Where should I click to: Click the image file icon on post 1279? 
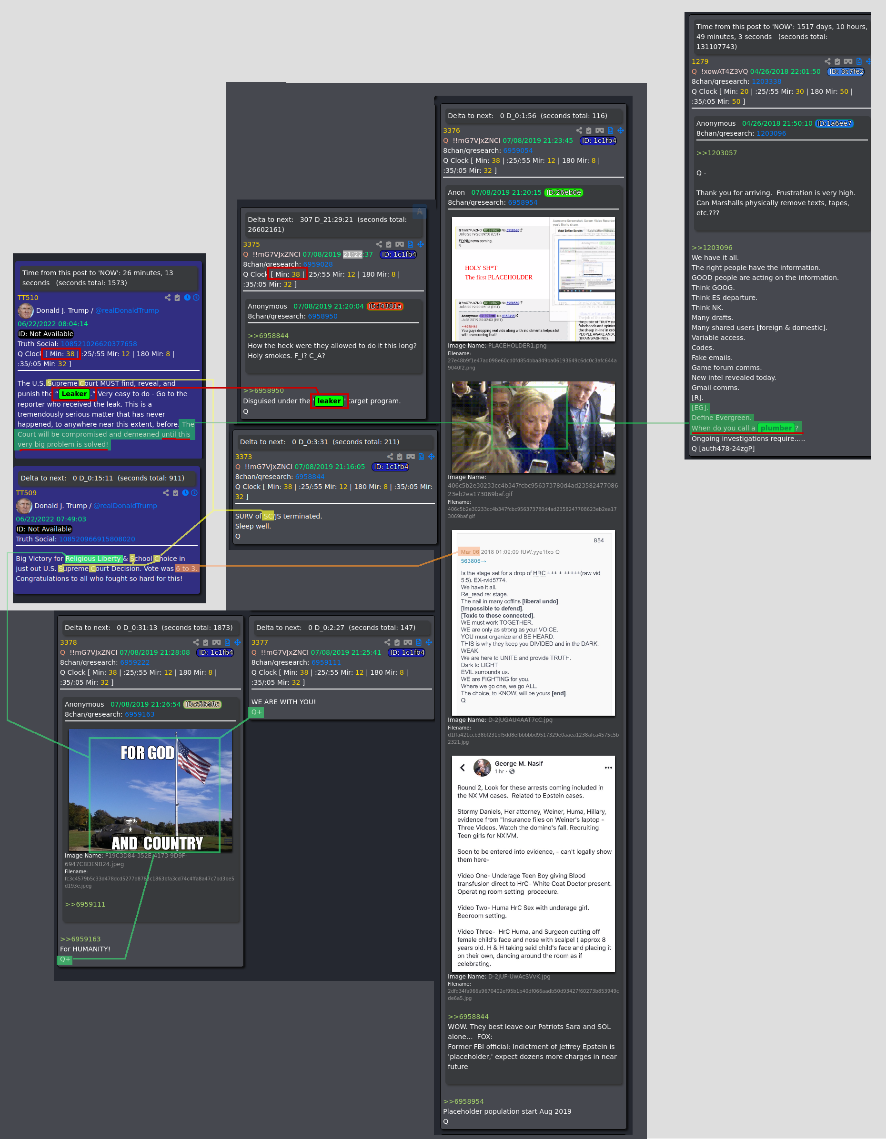click(x=859, y=61)
